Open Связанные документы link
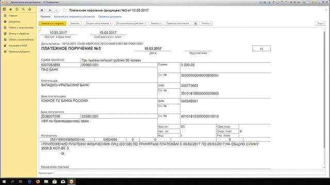This screenshot has width=330, height=185. pos(110,16)
